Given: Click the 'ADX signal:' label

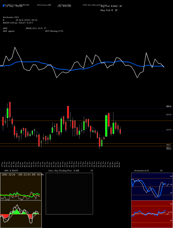Looking at the screenshot, I should pyautogui.click(x=9, y=31).
